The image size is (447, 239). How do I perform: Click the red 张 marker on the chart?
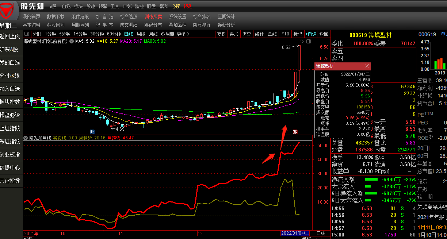[295, 132]
